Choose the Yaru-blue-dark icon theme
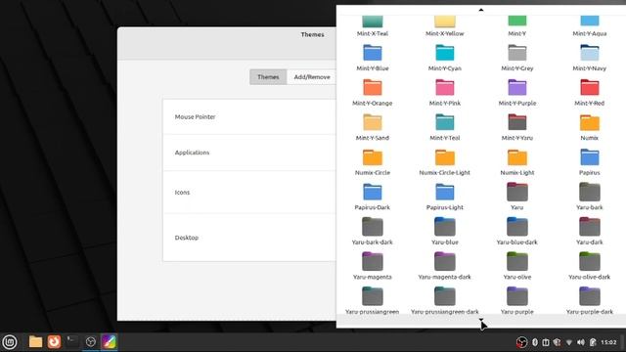 (x=517, y=231)
